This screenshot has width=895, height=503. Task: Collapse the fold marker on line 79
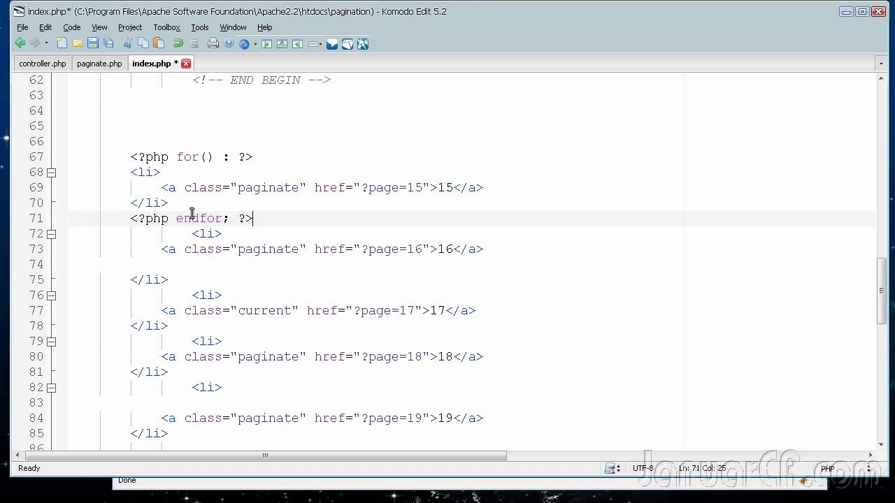pos(51,341)
